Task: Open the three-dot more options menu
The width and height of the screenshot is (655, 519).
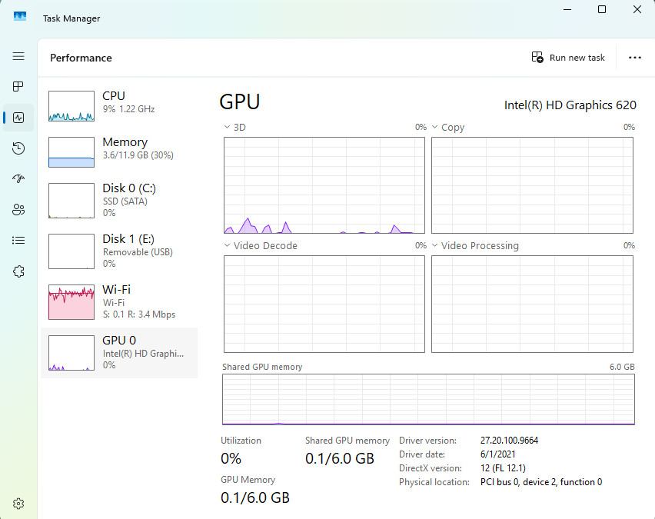Action: [634, 58]
